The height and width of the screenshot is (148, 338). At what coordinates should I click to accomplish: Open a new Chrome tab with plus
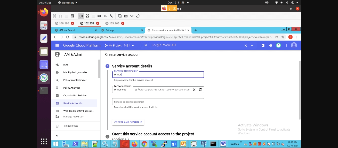coord(196,30)
